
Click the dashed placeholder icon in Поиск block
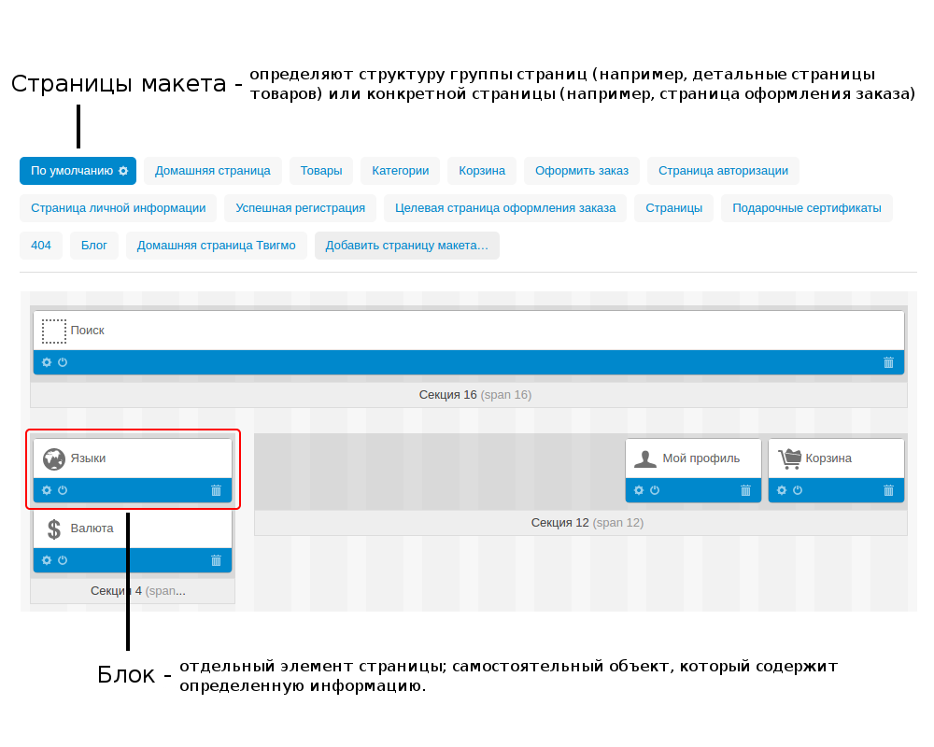(x=54, y=330)
